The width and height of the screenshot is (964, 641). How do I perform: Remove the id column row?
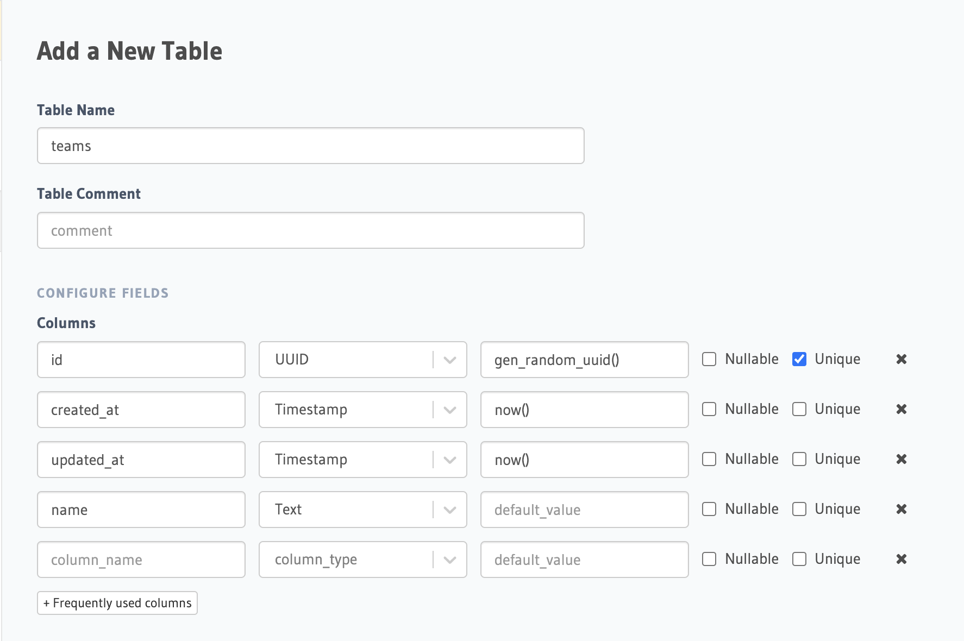(901, 359)
